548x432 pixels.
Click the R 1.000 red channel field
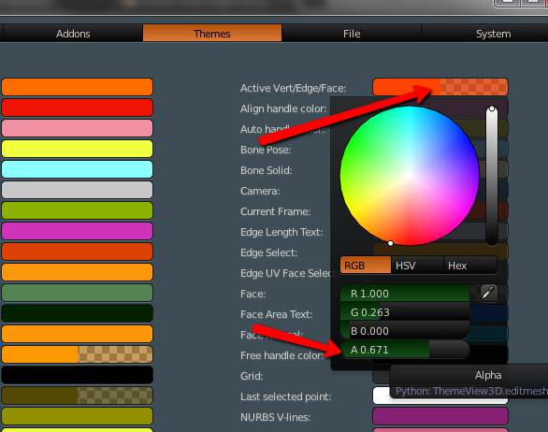[x=405, y=294]
